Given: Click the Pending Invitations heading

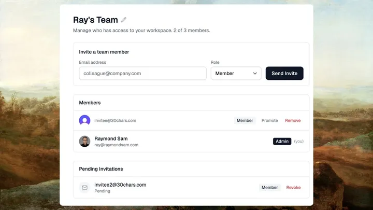Looking at the screenshot, I should [x=101, y=169].
